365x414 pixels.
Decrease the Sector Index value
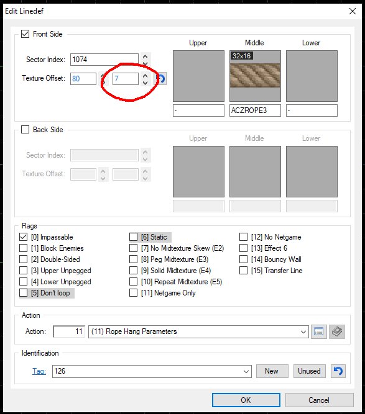click(x=146, y=63)
